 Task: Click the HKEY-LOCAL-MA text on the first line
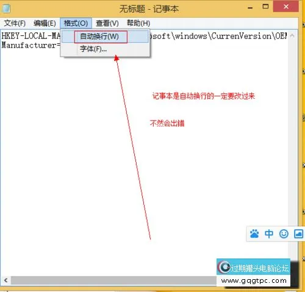31,36
